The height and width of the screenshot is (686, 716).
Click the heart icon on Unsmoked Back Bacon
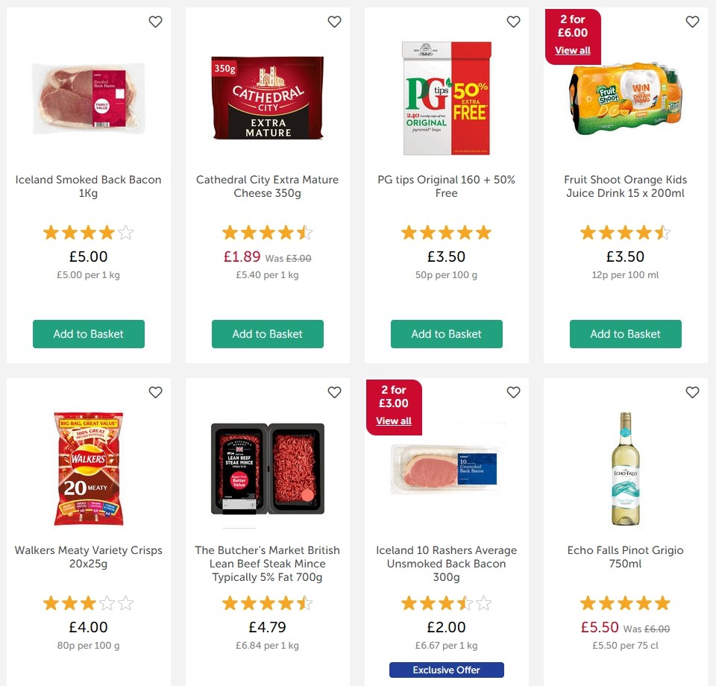[513, 392]
